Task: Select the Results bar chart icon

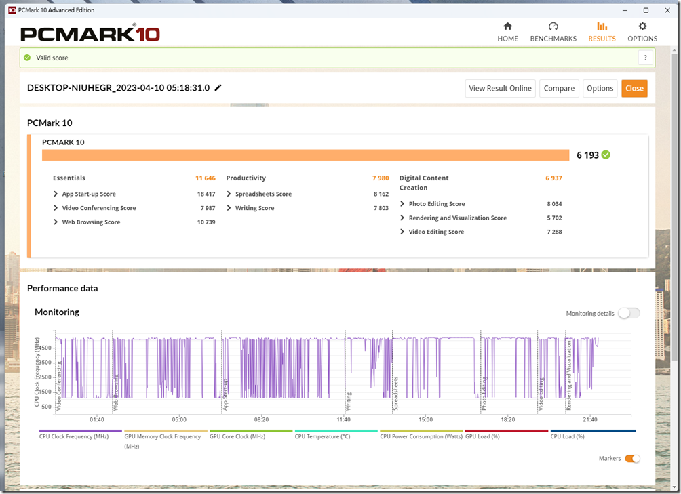Action: pyautogui.click(x=602, y=26)
